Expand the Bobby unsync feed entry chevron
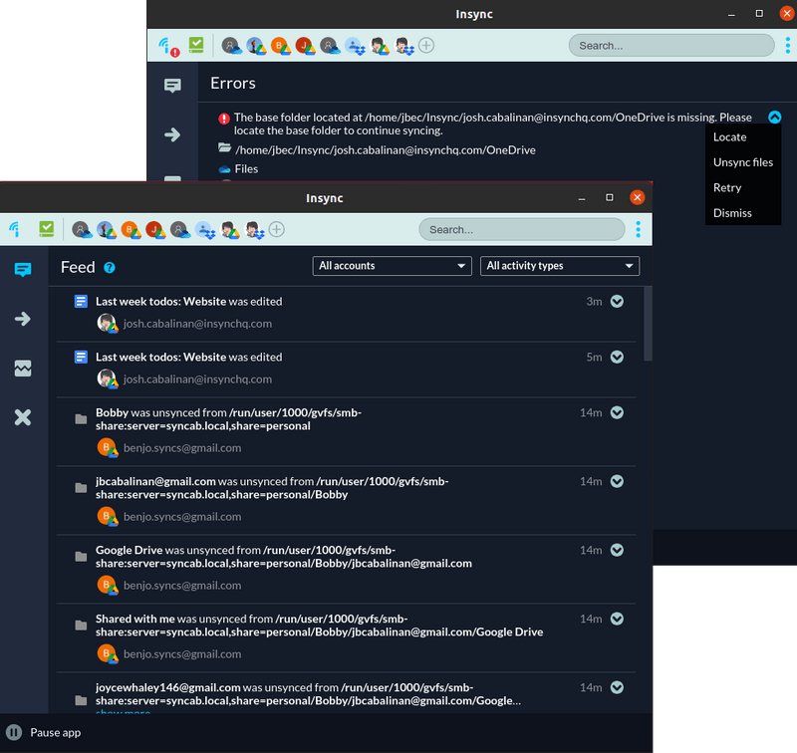 coord(616,411)
